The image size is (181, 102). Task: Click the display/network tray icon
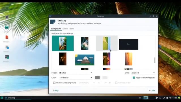(x=163, y=98)
